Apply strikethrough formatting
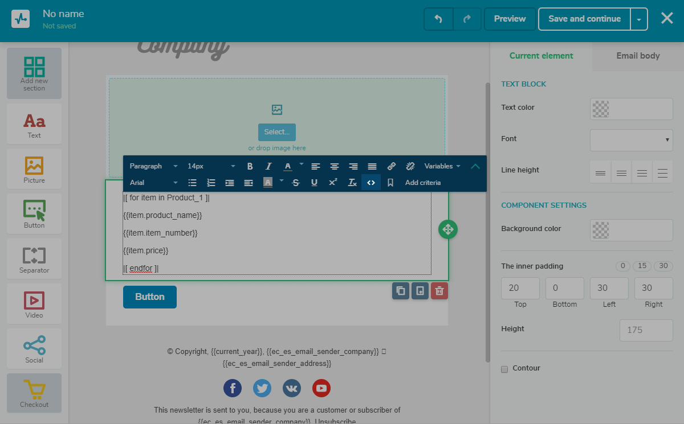The width and height of the screenshot is (684, 424). [x=295, y=183]
